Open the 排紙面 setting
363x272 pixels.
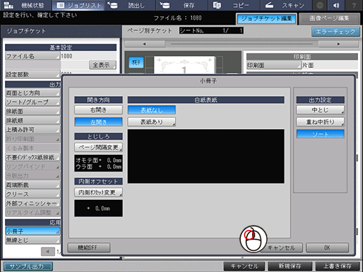pyautogui.click(x=32, y=111)
